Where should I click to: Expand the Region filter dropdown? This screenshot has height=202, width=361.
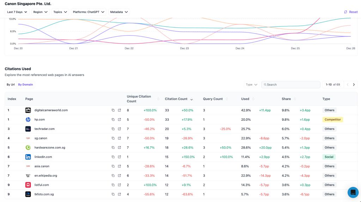pyautogui.click(x=40, y=12)
